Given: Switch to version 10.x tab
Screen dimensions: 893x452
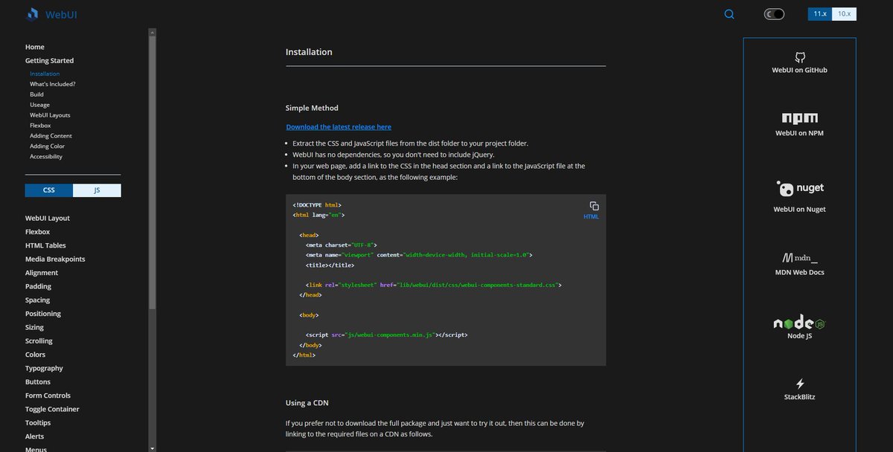Looking at the screenshot, I should (844, 14).
